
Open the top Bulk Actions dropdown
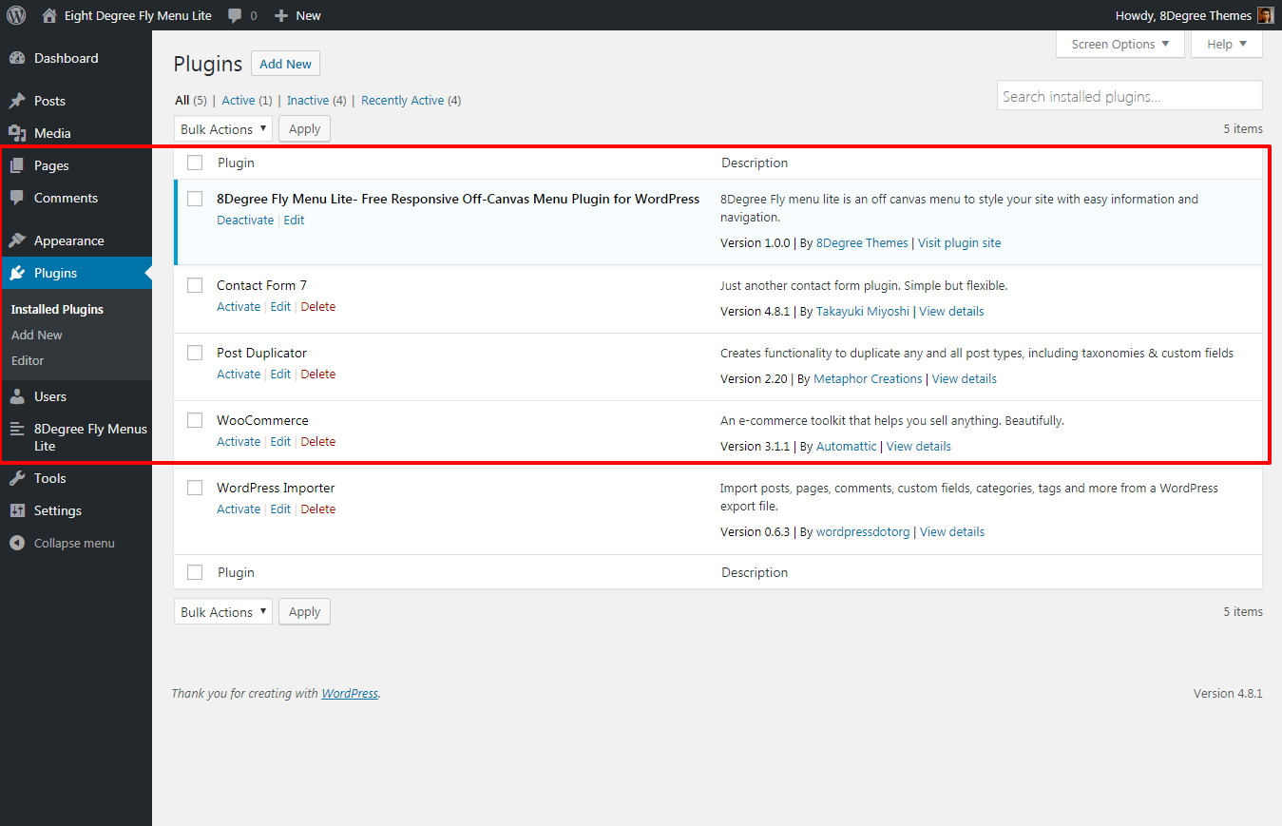coord(223,129)
